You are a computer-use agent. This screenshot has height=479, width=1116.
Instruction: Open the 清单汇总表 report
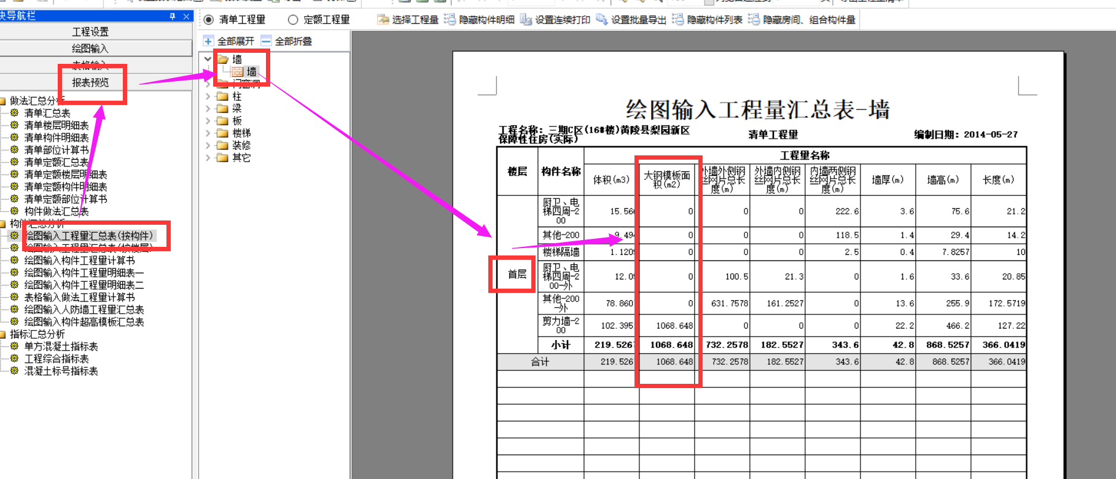point(47,113)
